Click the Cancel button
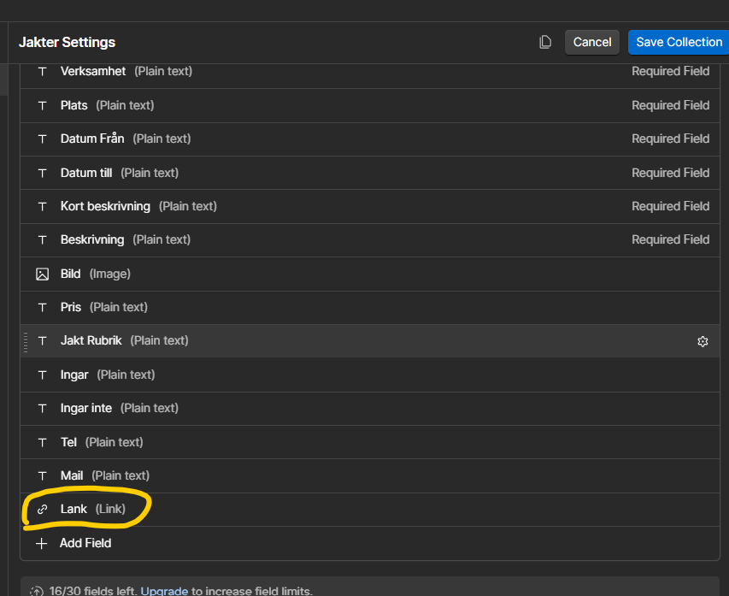The image size is (729, 596). tap(592, 41)
